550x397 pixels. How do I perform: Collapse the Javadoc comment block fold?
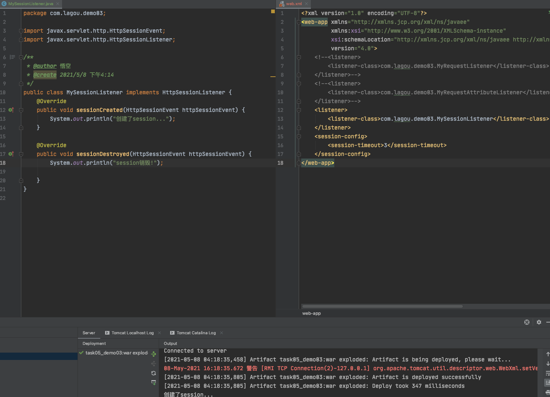21,57
